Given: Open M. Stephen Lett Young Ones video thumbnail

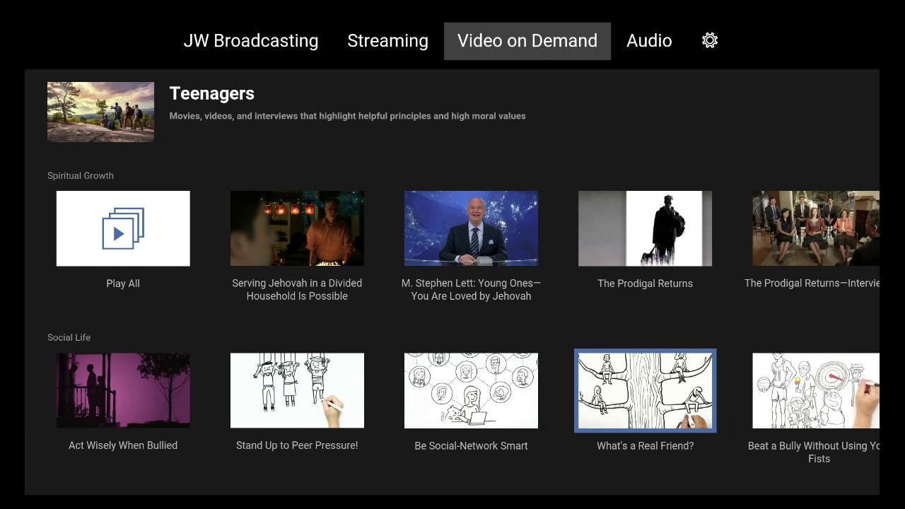Looking at the screenshot, I should [471, 228].
